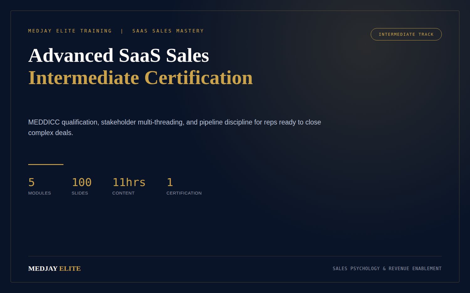470x293 pixels.
Task: Click the SLIDES label
Action: (x=80, y=193)
